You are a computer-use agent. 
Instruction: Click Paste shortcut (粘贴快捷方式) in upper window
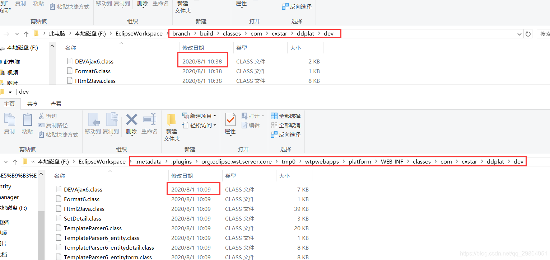tap(69, 7)
